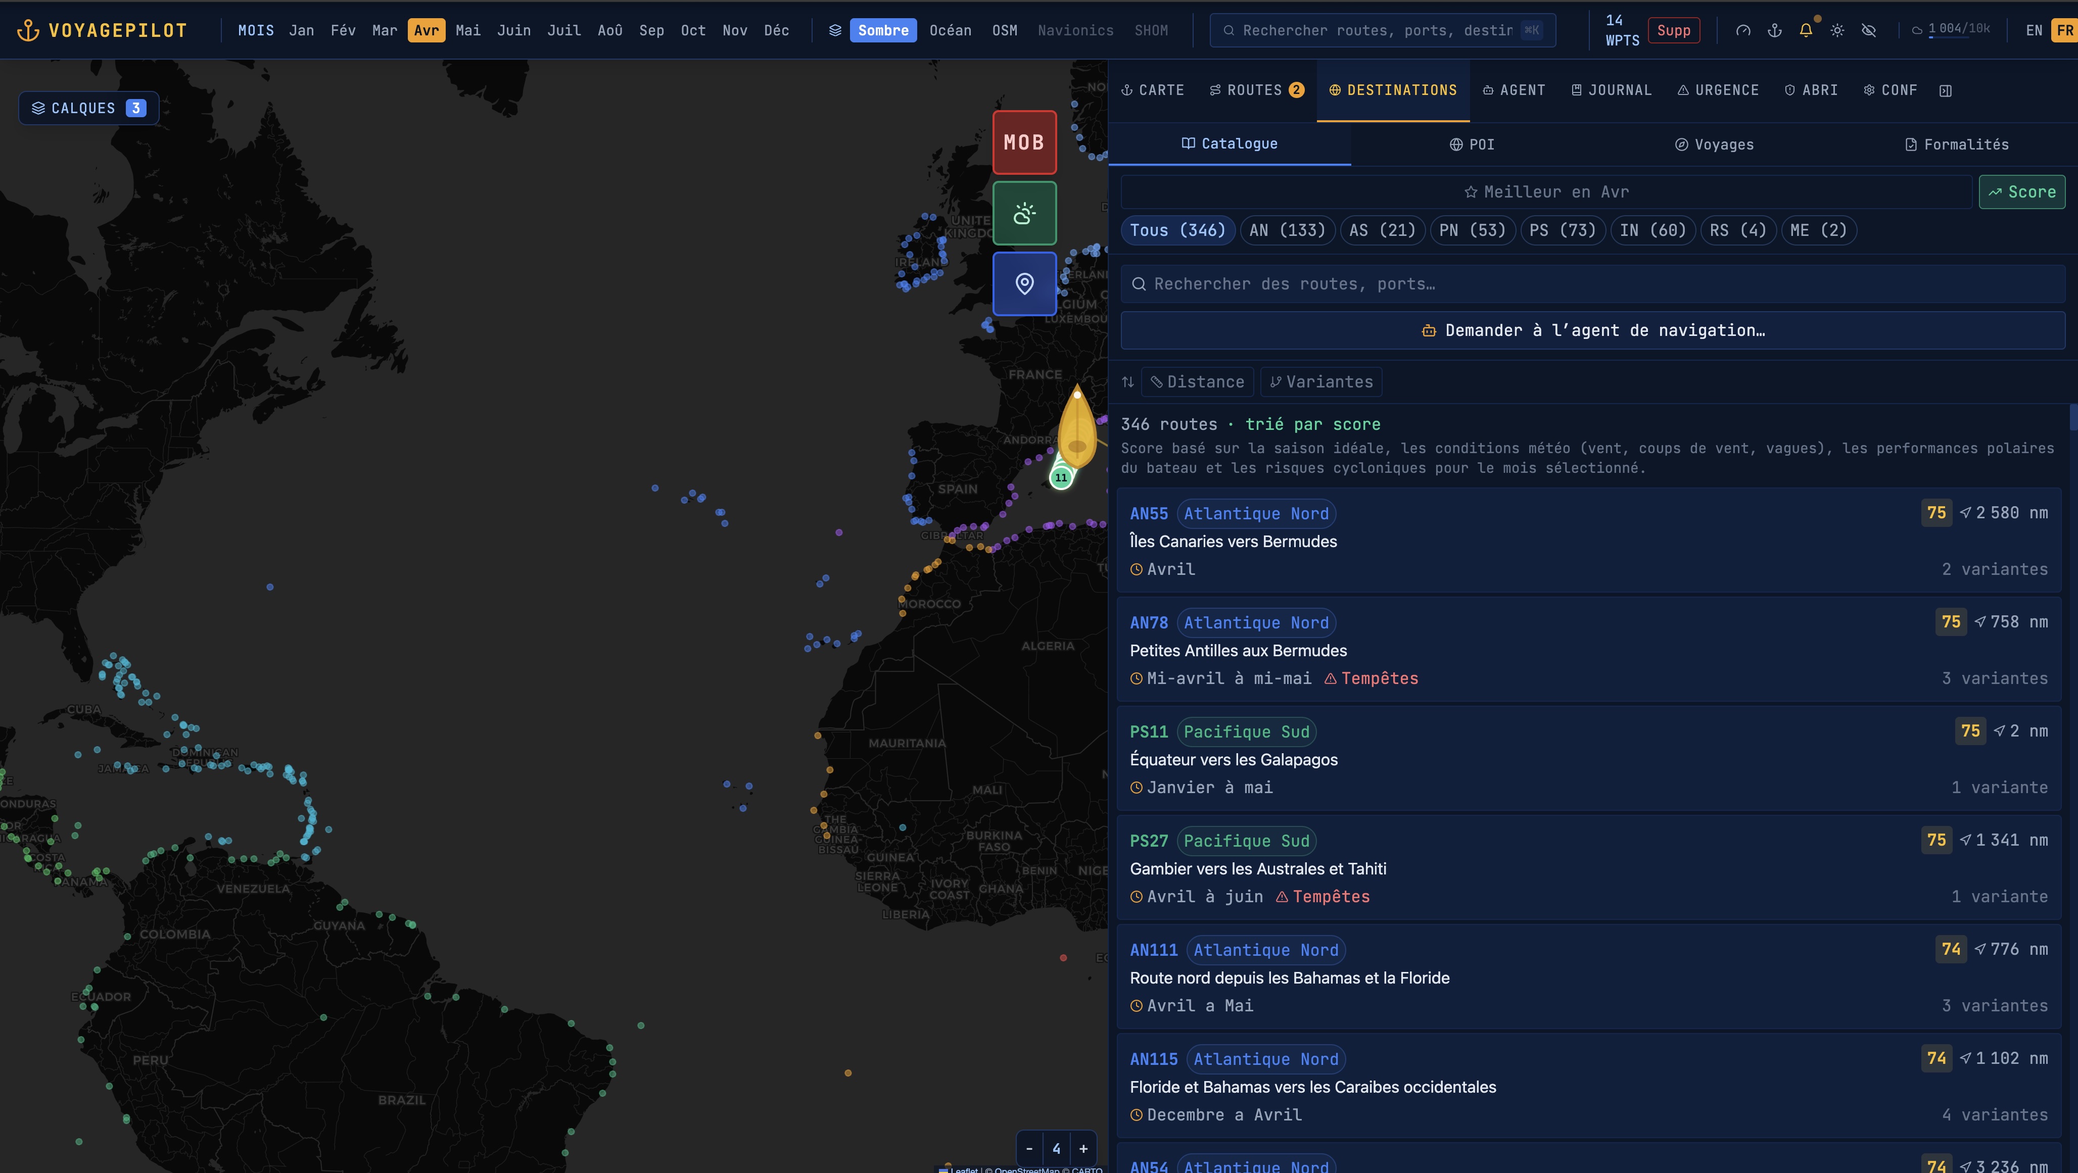Click the sort direction arrows icon
This screenshot has width=2078, height=1173.
tap(1128, 382)
